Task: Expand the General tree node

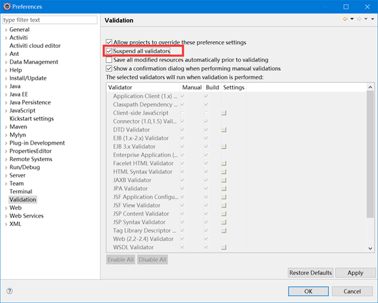Action: (x=5, y=30)
